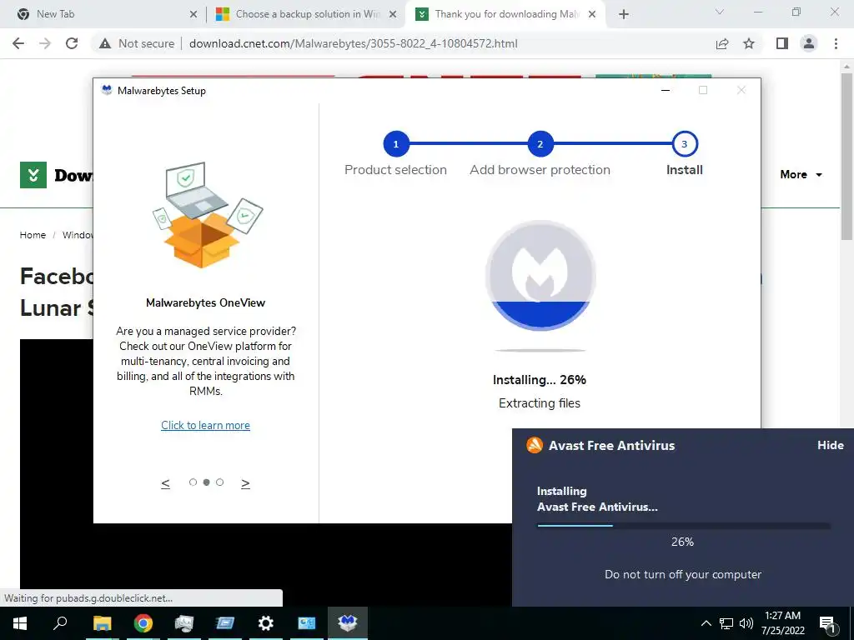Open Windows taskbar search
854x640 pixels.
coord(60,623)
